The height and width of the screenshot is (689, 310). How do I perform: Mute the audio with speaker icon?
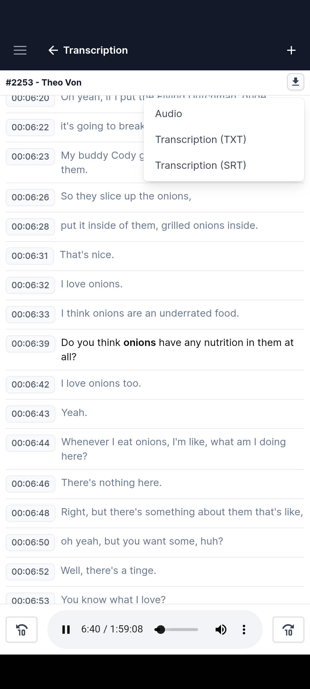[x=221, y=629]
